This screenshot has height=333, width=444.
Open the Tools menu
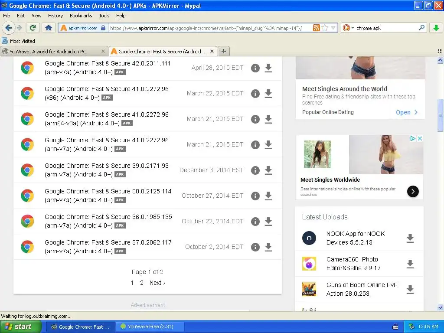pyautogui.click(x=104, y=16)
